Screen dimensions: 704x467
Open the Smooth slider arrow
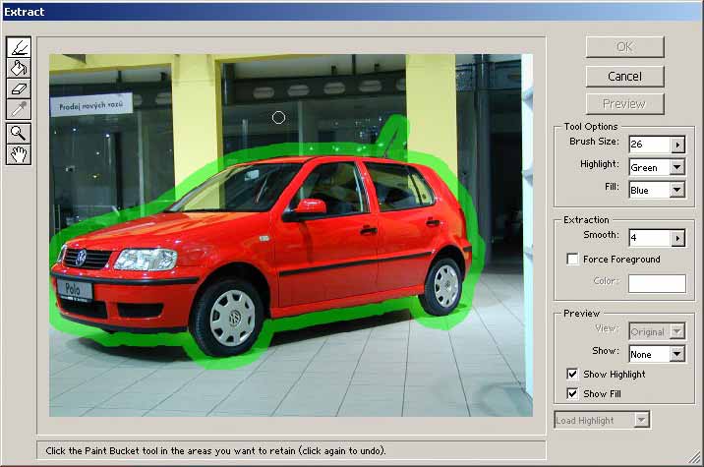[677, 238]
